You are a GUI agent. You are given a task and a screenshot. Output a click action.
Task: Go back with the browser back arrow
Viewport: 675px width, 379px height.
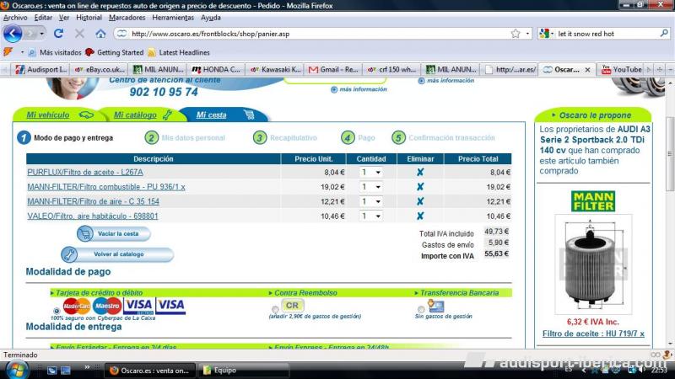[x=13, y=34]
